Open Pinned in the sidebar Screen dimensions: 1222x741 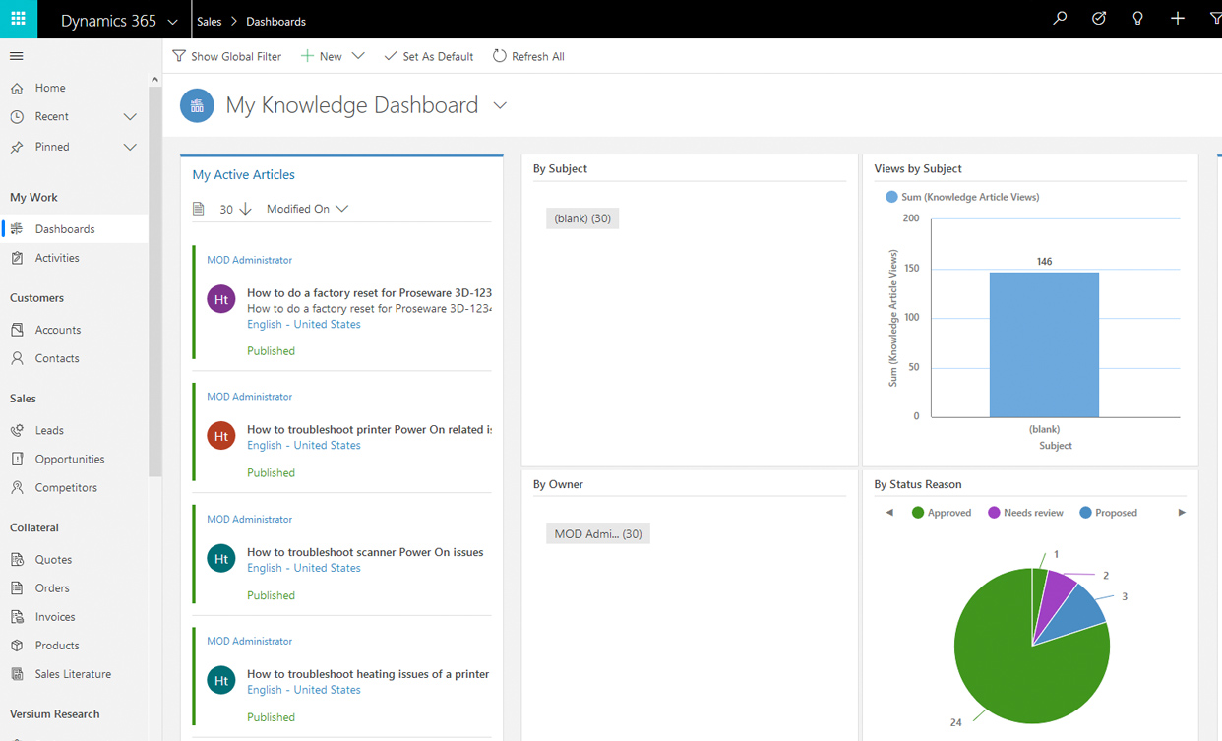tap(52, 147)
